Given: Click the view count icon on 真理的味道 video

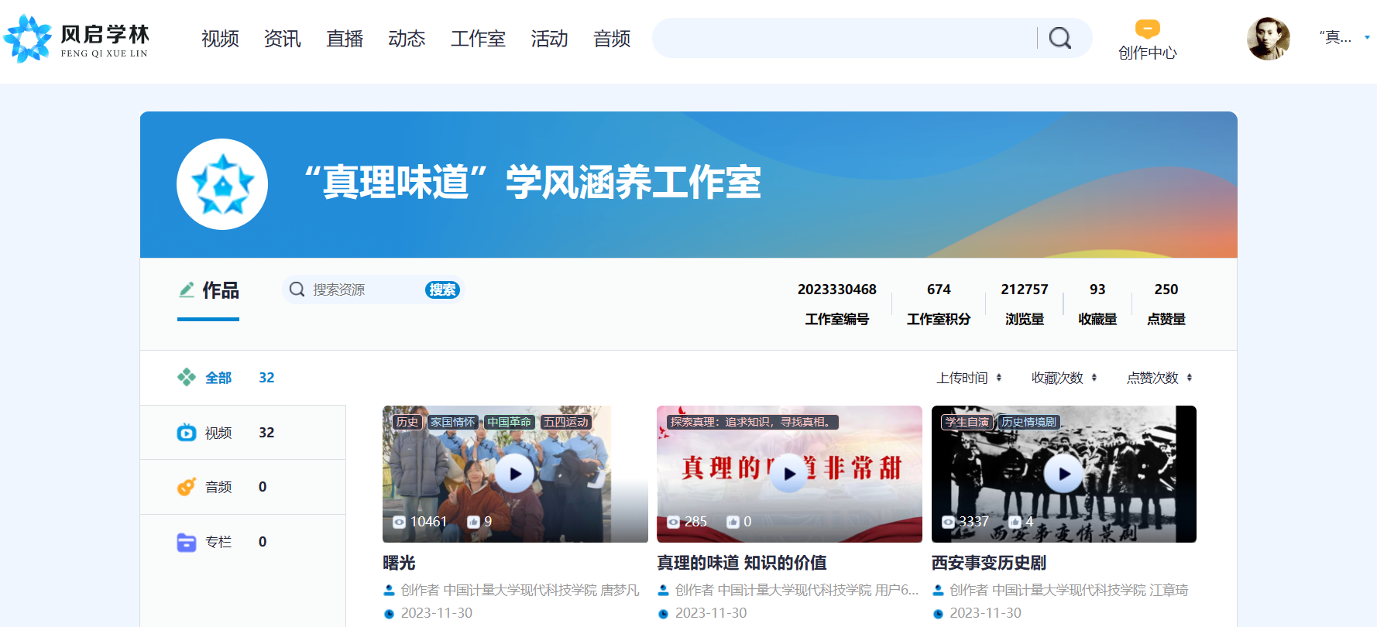Looking at the screenshot, I should [673, 522].
